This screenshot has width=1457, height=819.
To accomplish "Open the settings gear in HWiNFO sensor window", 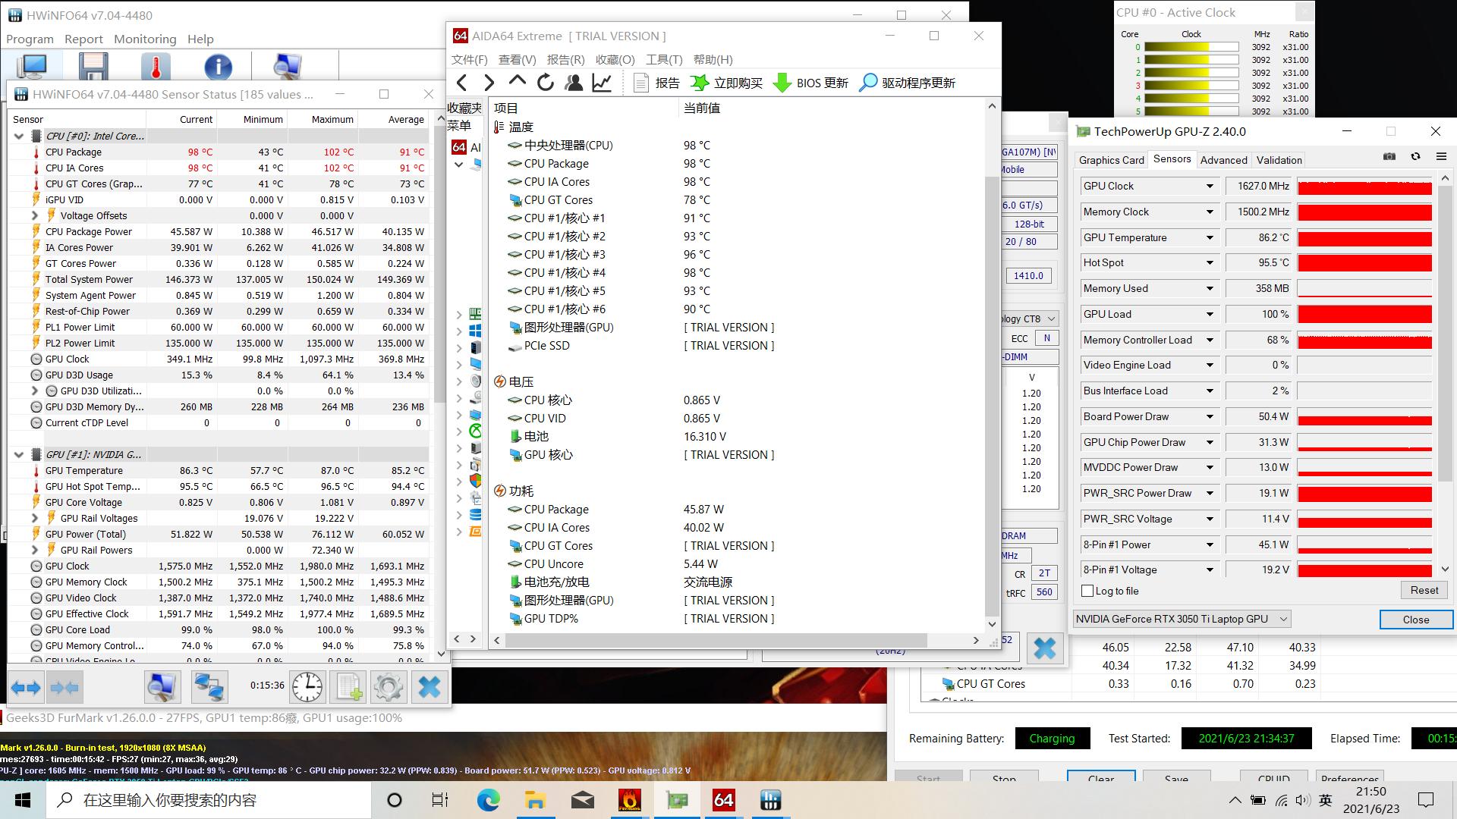I will (388, 686).
